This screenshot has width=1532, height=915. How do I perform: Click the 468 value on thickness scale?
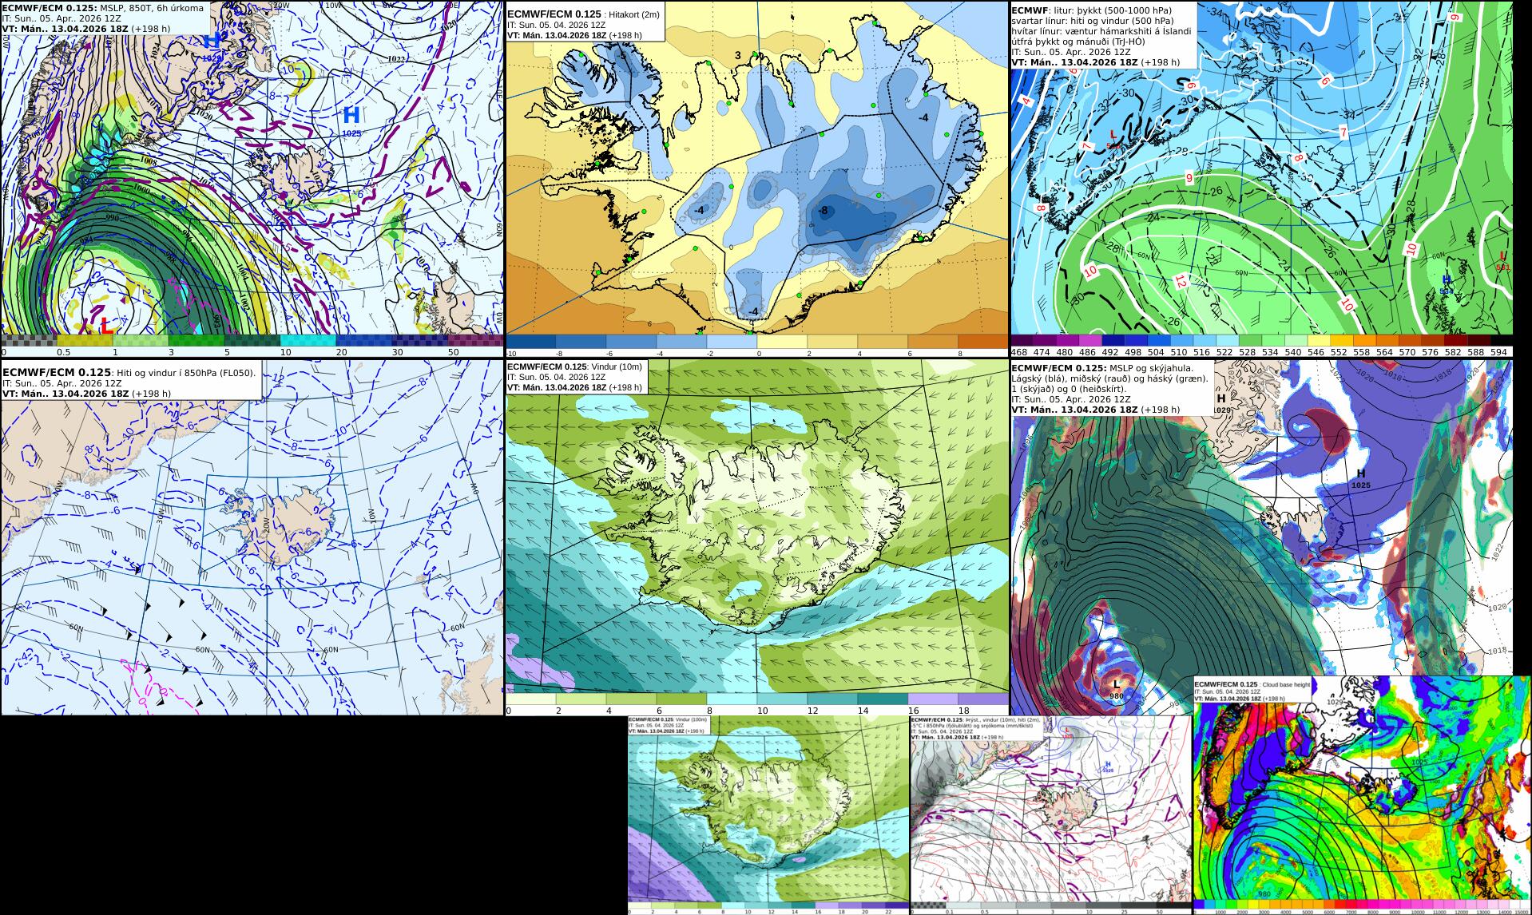1019,352
